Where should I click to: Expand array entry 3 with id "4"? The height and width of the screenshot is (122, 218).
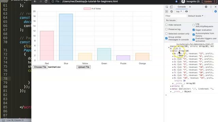tap(173, 62)
